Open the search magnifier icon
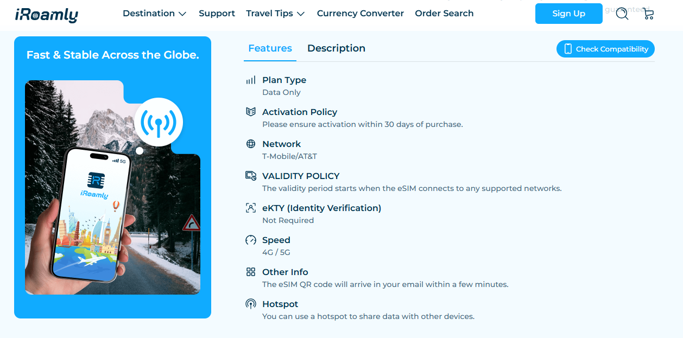The image size is (683, 338). click(622, 14)
